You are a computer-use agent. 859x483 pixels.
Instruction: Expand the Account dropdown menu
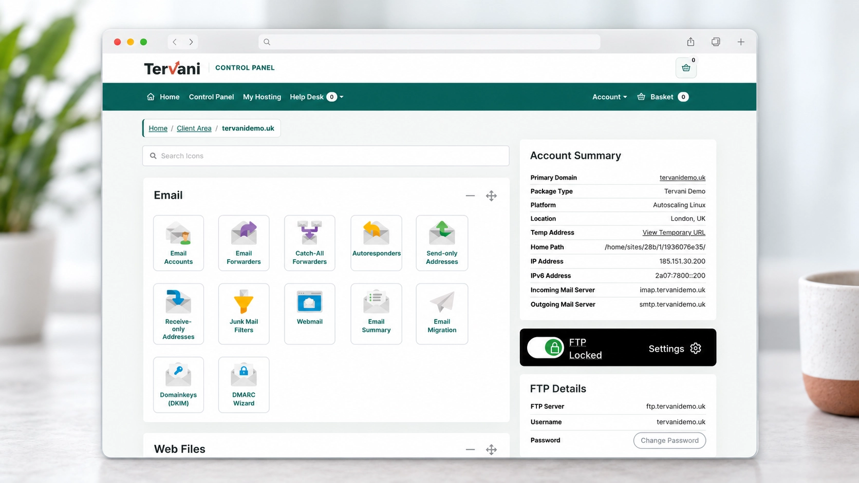(x=609, y=97)
